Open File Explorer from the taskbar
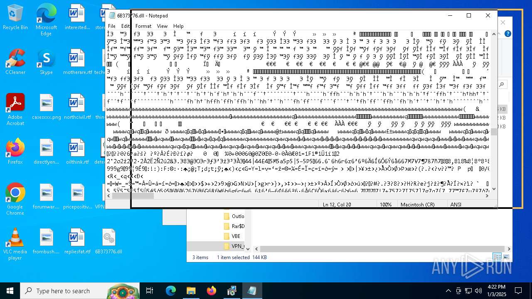The width and height of the screenshot is (532, 299). tap(191, 291)
